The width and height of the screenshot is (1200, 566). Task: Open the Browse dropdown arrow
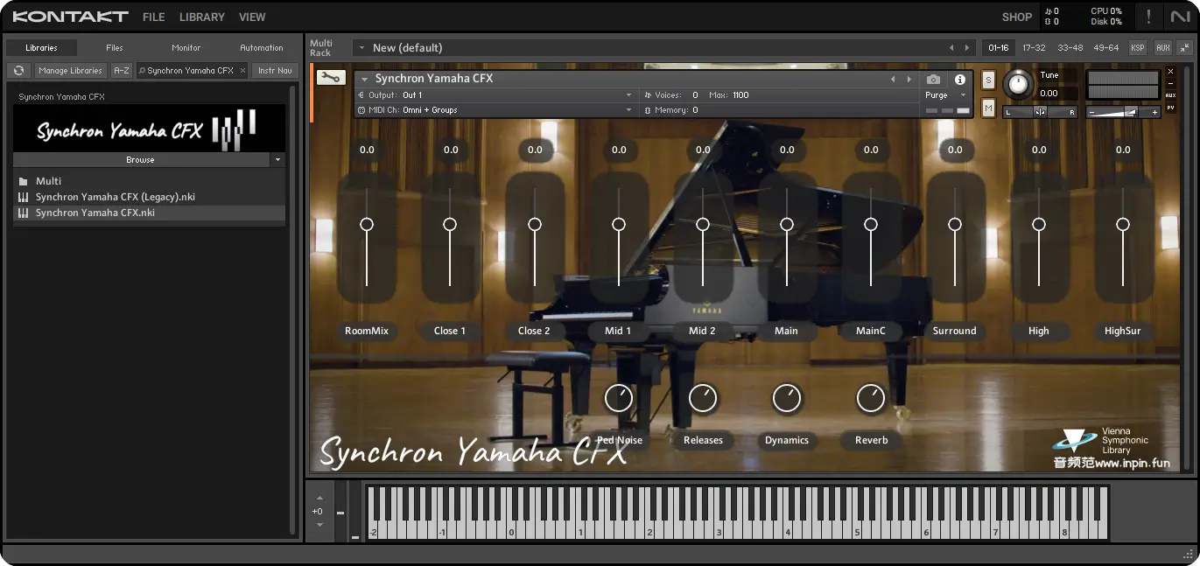278,160
